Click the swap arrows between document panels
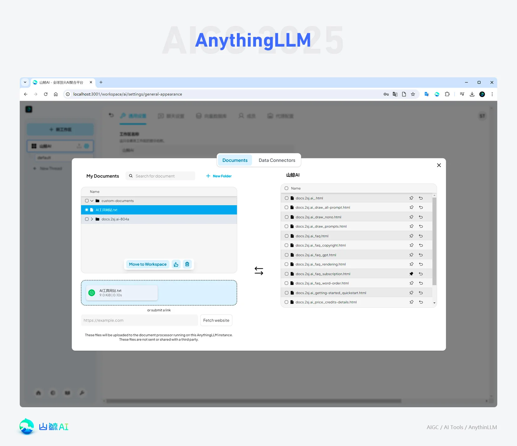Screen dimensions: 517x446 [259, 271]
